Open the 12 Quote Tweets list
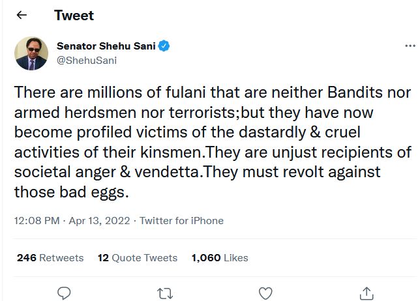This screenshot has width=418, height=301. [137, 258]
